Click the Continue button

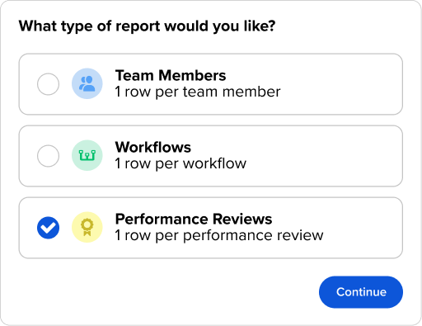pyautogui.click(x=361, y=292)
